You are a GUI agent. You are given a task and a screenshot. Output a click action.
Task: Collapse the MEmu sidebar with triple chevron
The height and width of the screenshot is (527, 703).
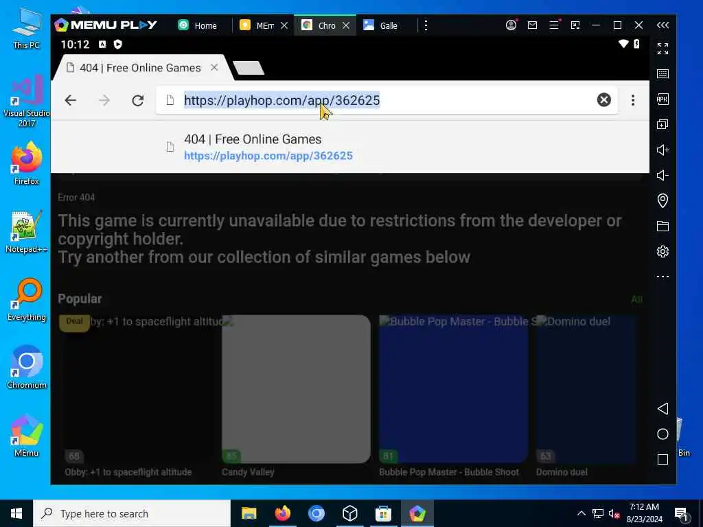662,25
